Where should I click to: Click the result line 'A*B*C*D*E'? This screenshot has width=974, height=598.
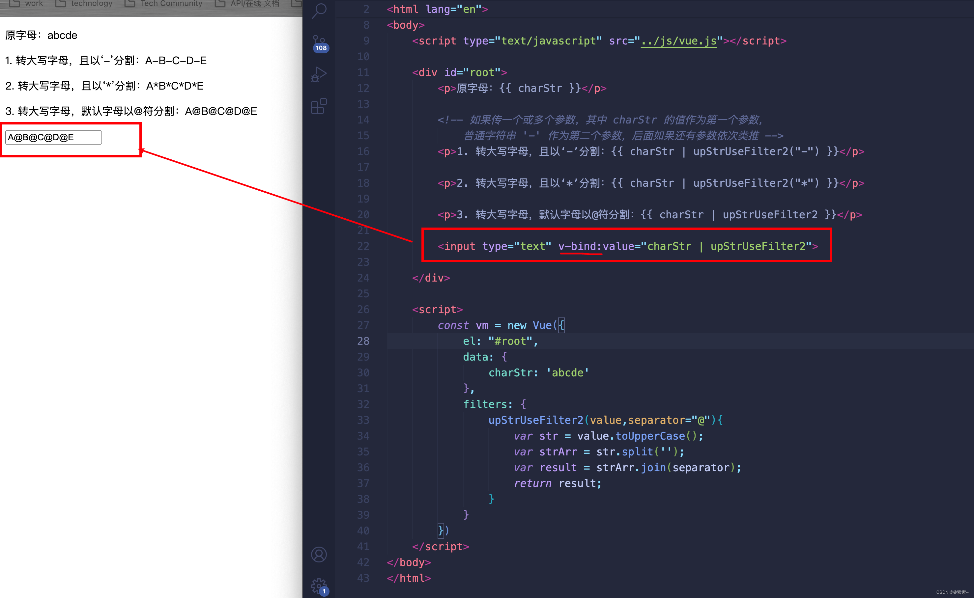(104, 86)
